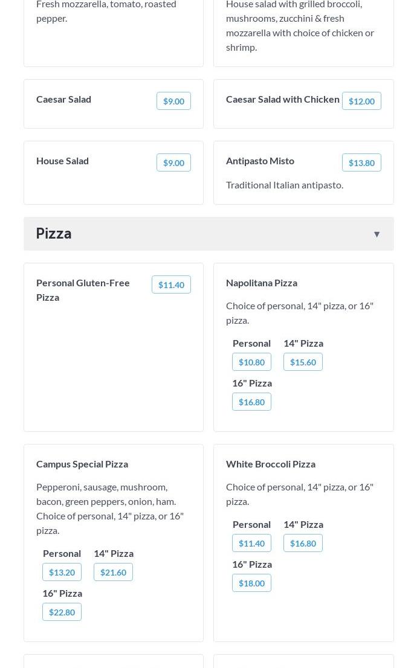
Task: Select Campus Special 16" Pizza $22.80
Action: (x=62, y=612)
